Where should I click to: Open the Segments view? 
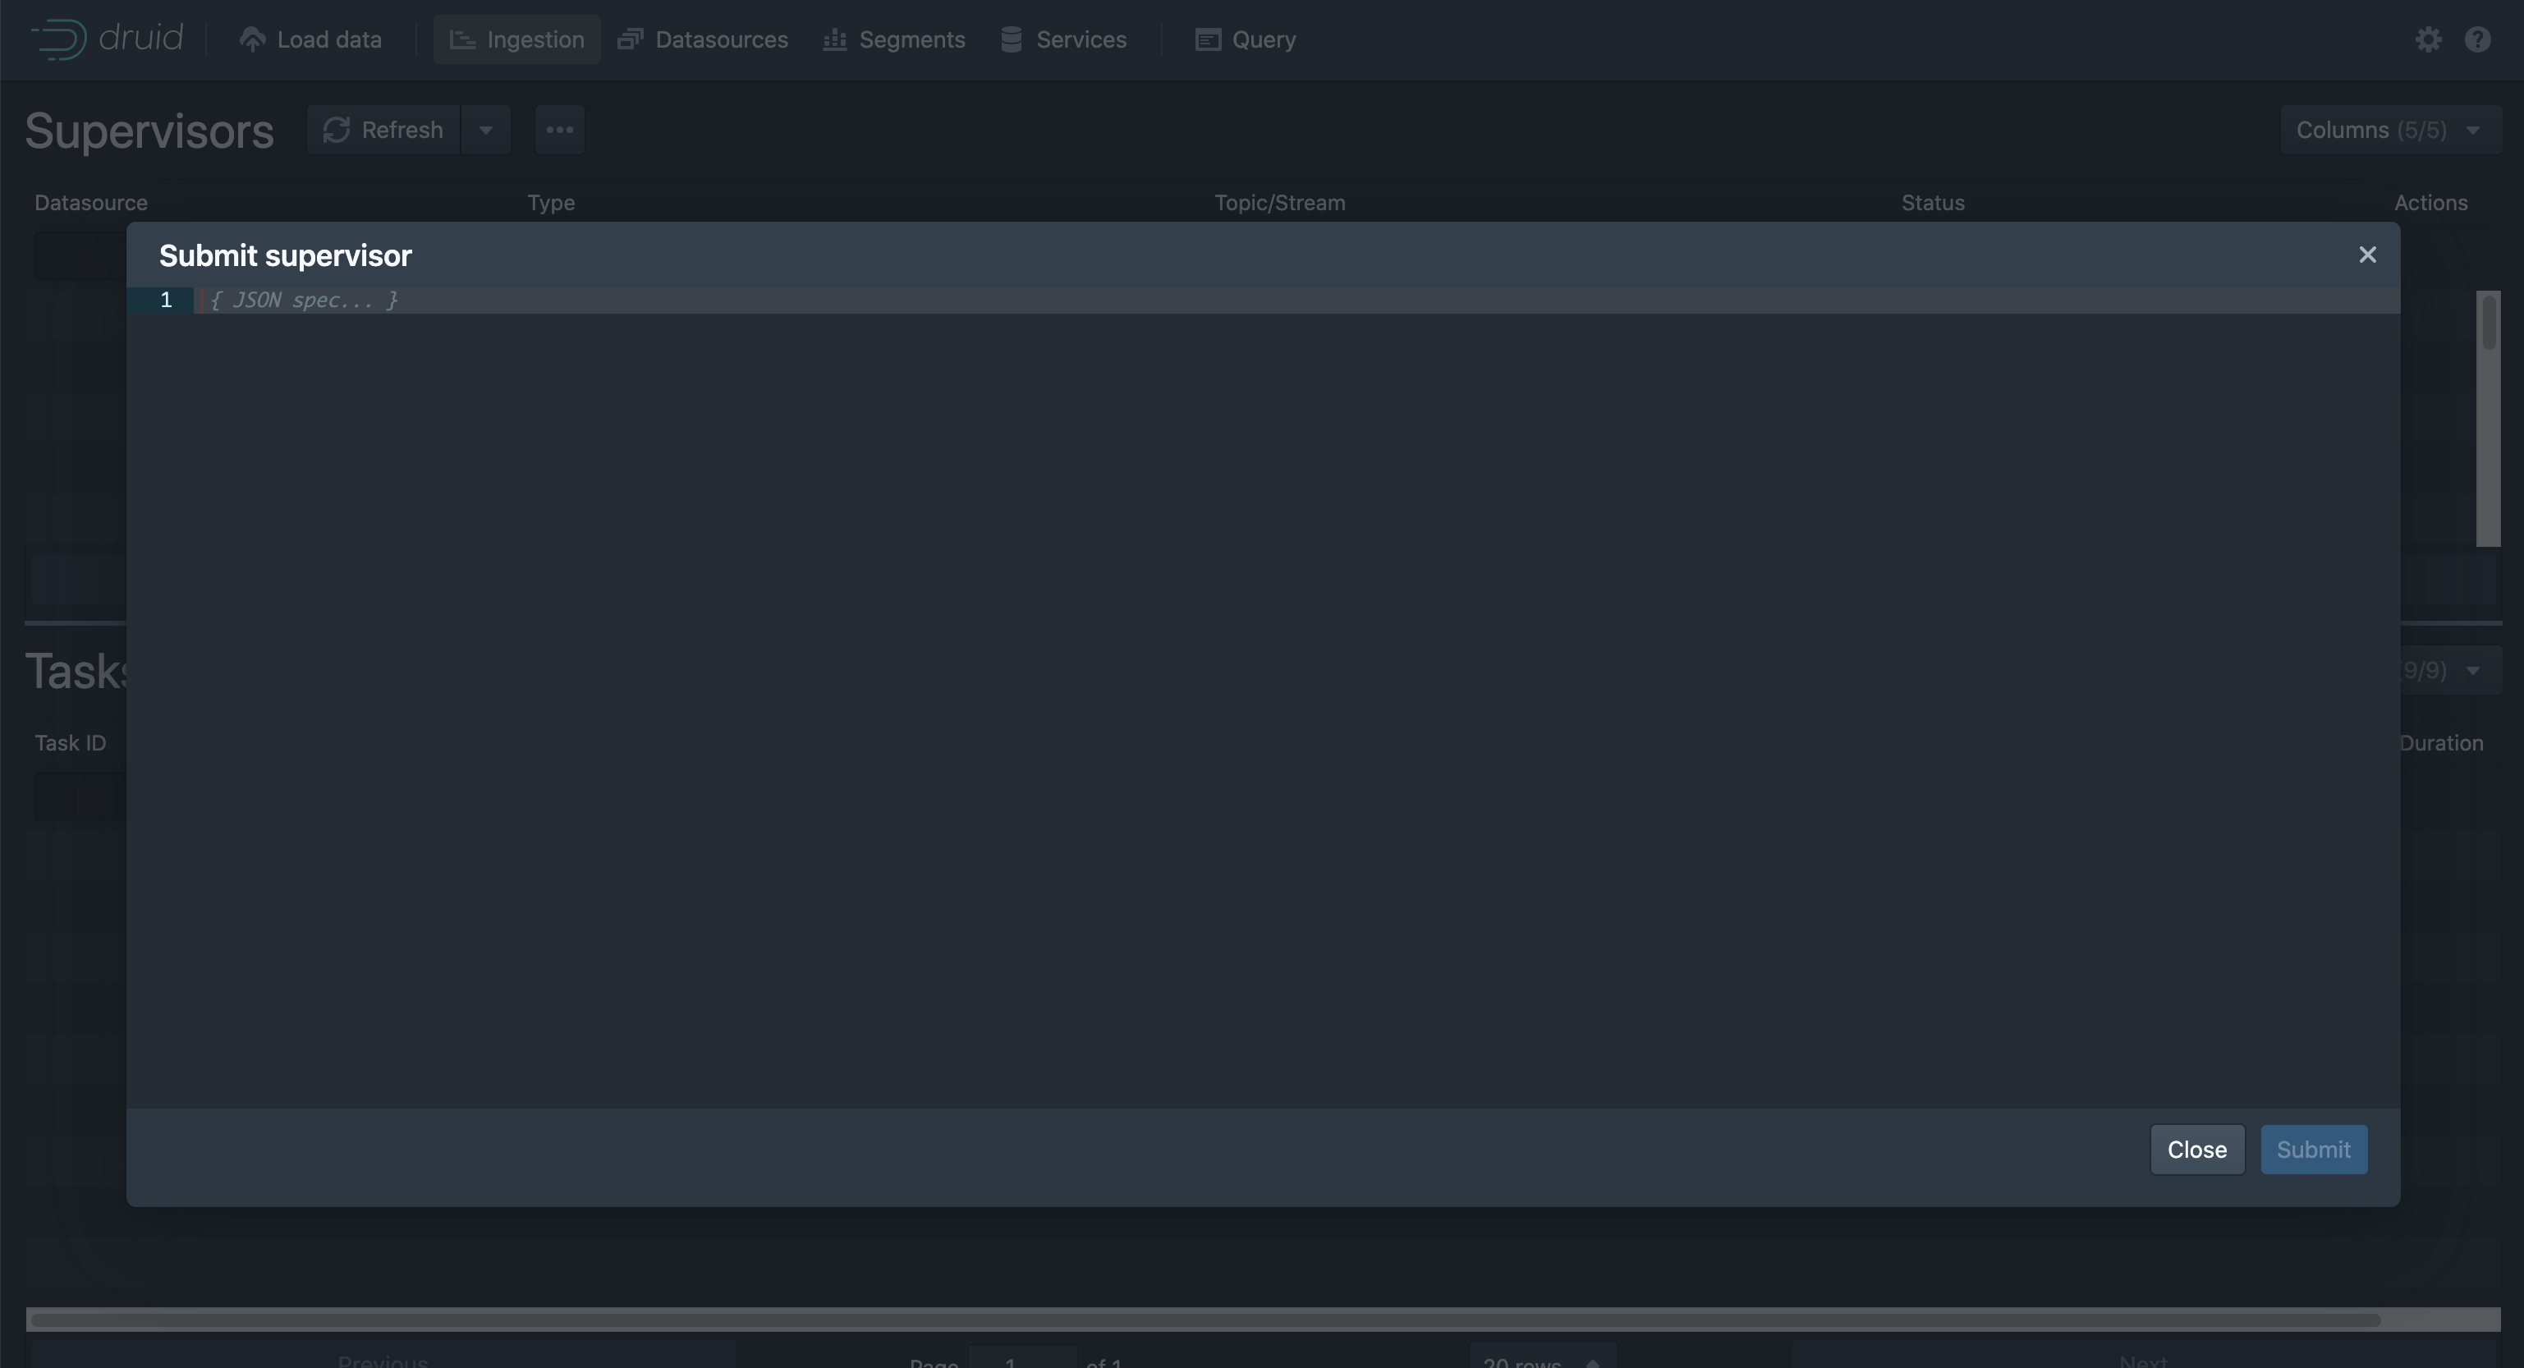click(x=893, y=39)
